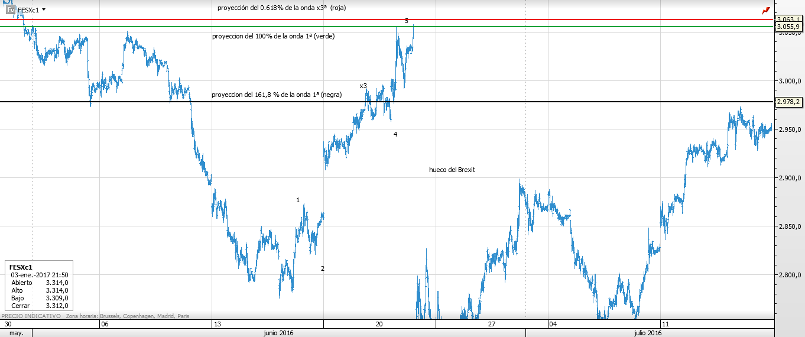This screenshot has width=805, height=337.
Task: Click the wave label '2' on the chart
Action: pyautogui.click(x=322, y=268)
